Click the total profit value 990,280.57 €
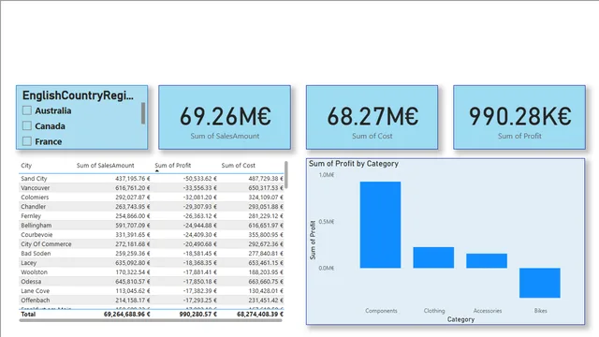This screenshot has height=337, width=599. [197, 315]
